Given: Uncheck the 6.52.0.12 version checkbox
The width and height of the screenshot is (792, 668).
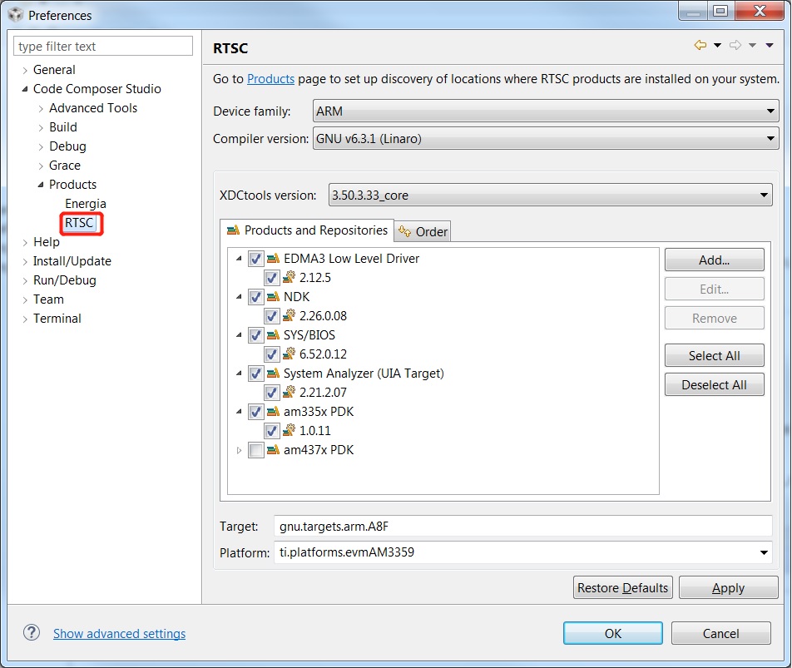Looking at the screenshot, I should pyautogui.click(x=272, y=354).
